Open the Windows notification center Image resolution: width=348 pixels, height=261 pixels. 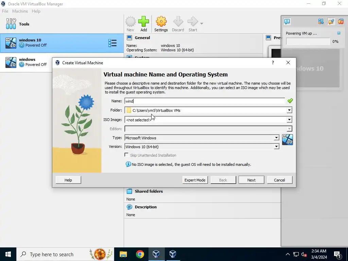[x=337, y=254]
